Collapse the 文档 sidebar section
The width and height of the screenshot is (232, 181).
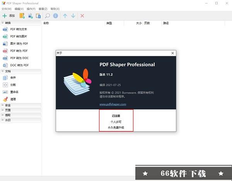[21, 71]
